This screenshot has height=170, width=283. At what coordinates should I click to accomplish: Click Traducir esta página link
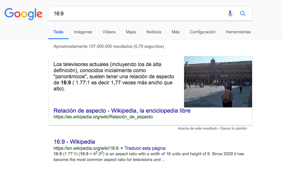[x=145, y=149]
